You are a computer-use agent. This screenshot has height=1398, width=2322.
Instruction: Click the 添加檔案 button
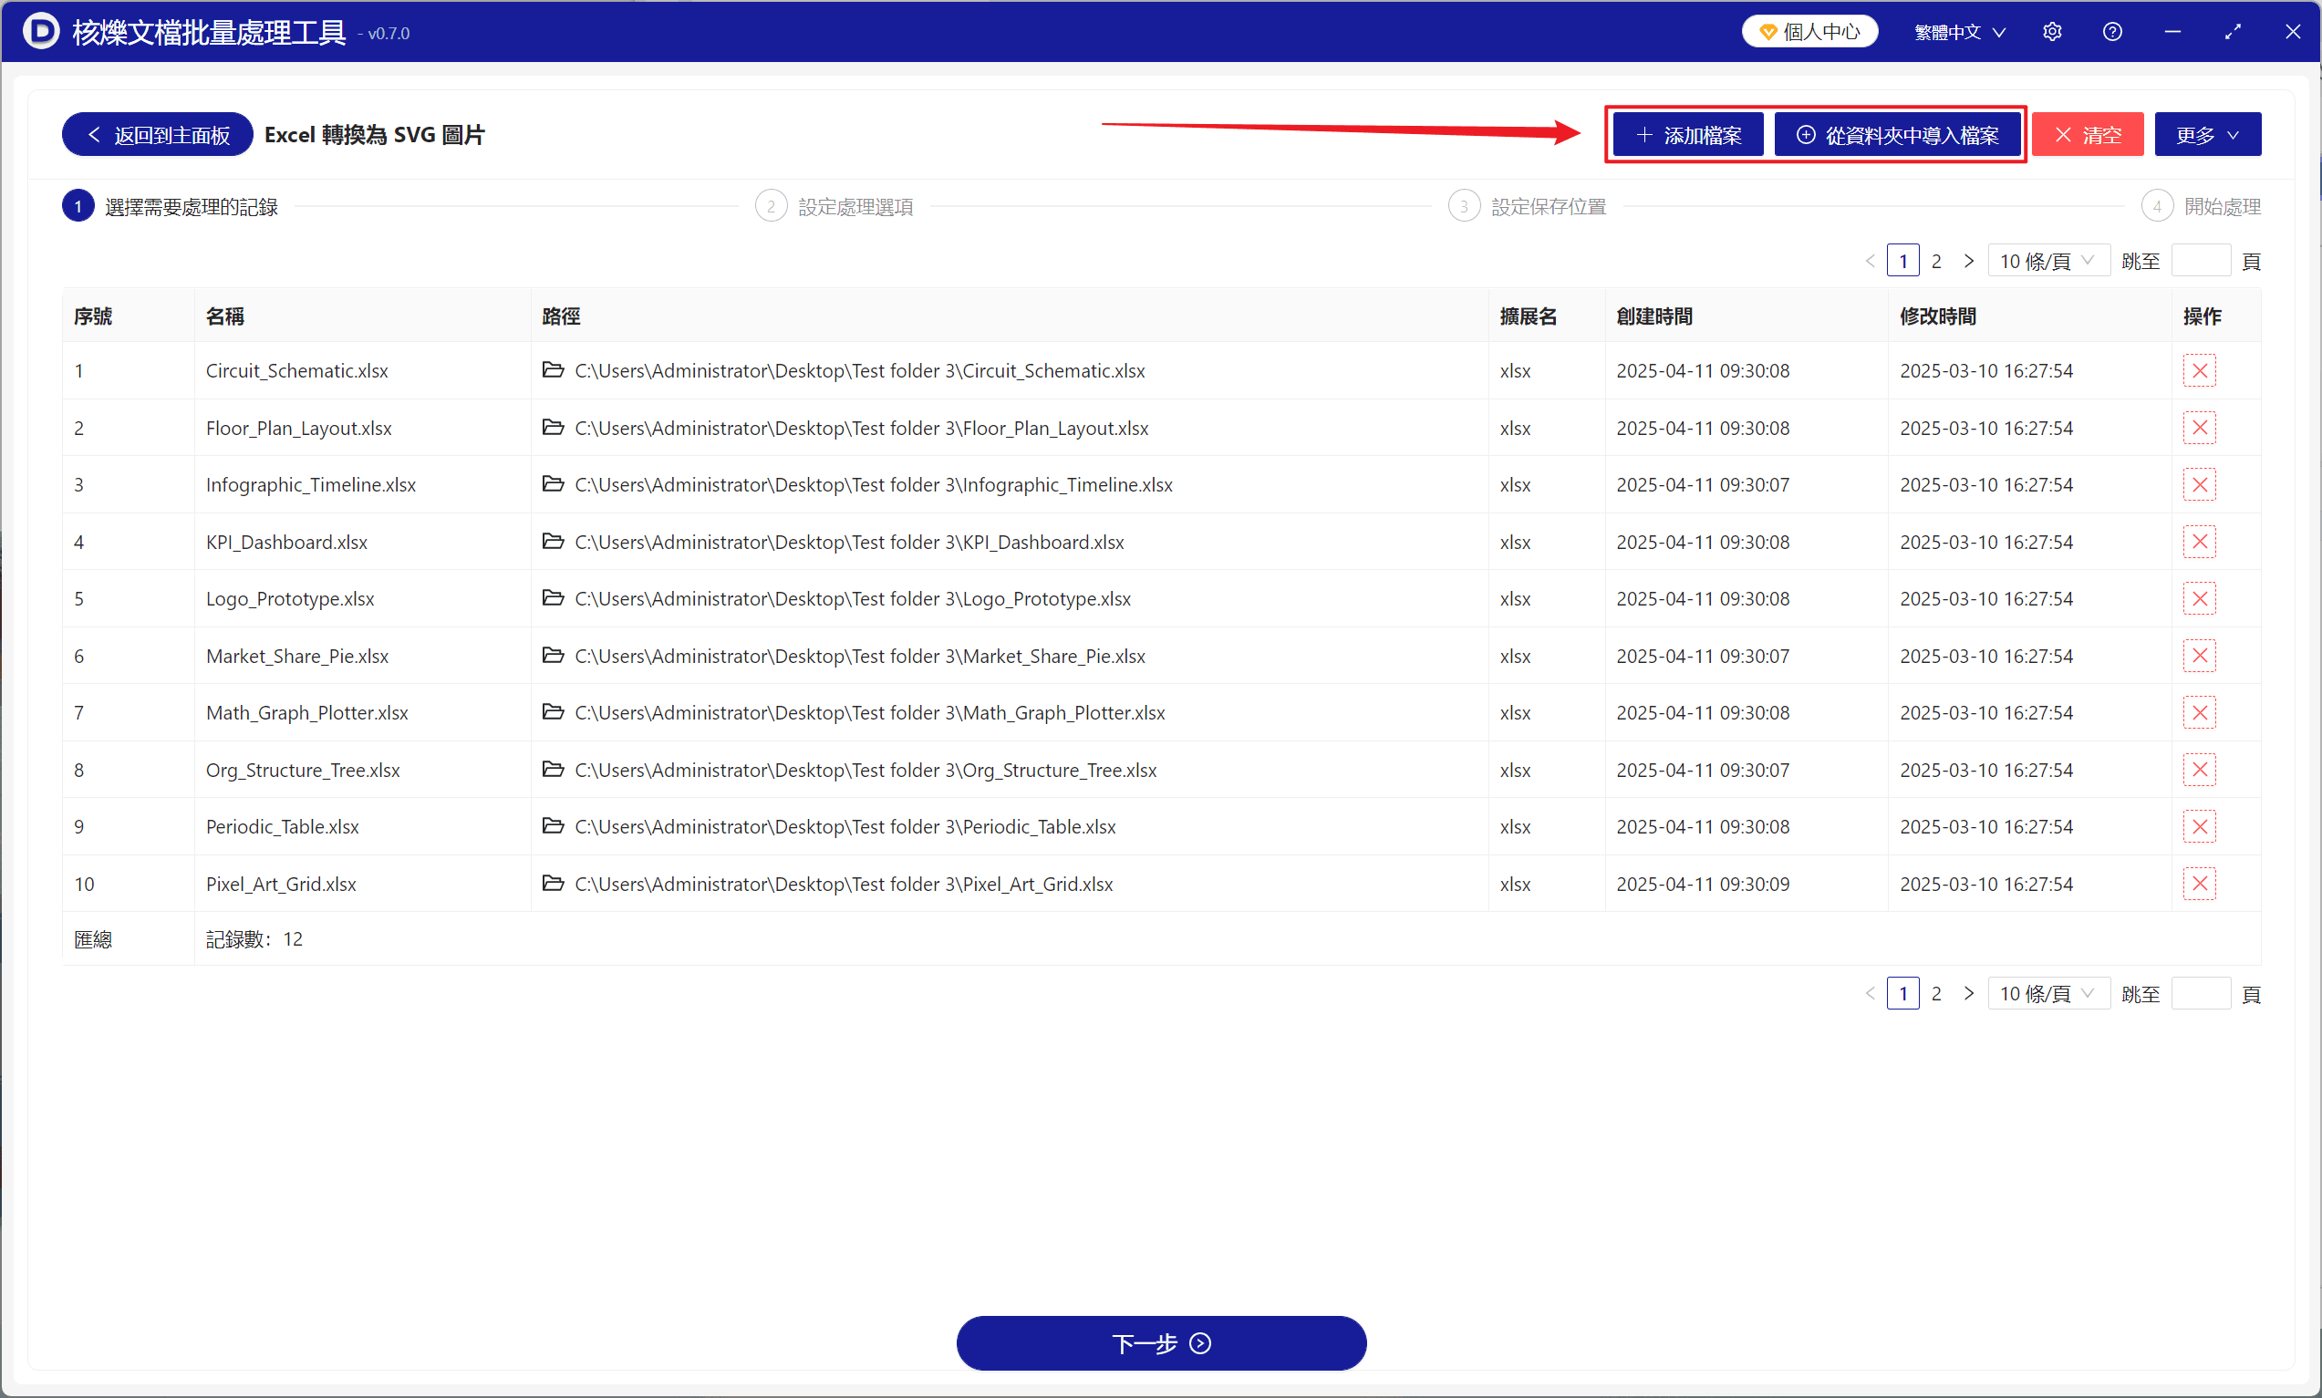(1687, 135)
